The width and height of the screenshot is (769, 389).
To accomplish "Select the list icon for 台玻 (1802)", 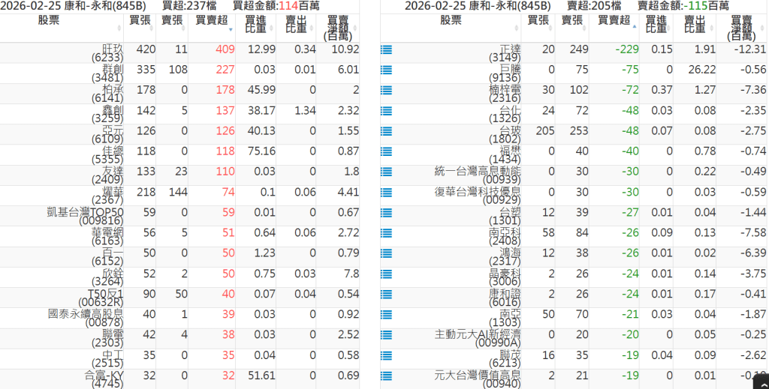I will 387,132.
